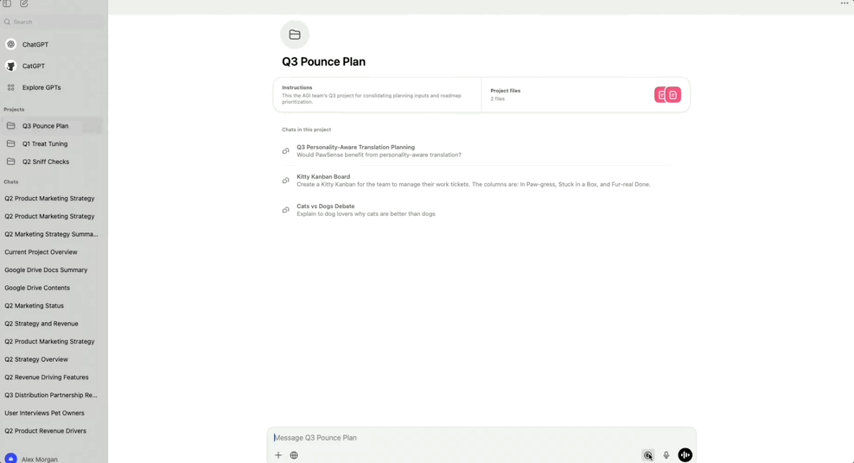Start voice mode with waveform button
The width and height of the screenshot is (854, 463).
[x=685, y=455]
